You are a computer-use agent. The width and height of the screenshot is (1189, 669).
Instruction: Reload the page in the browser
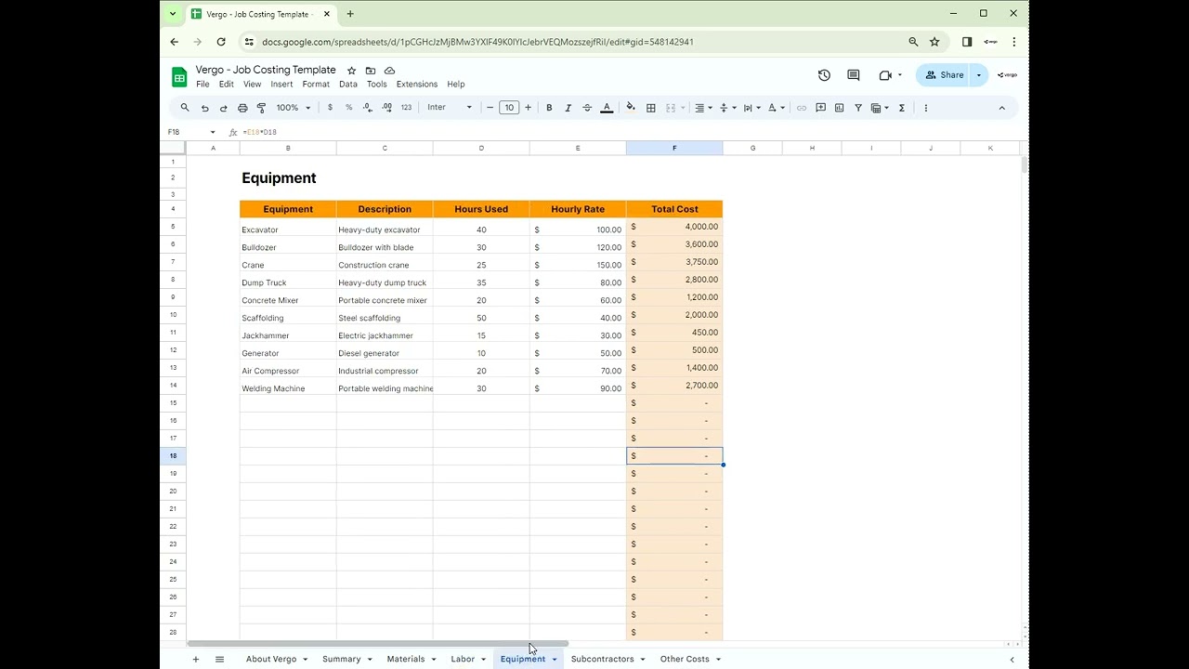coord(221,42)
